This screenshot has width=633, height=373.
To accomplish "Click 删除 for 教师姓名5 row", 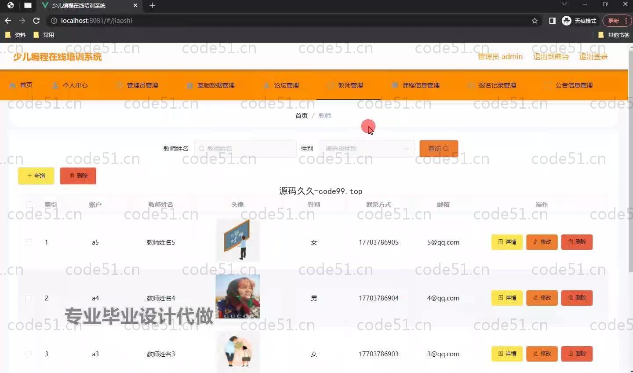I will [x=577, y=242].
